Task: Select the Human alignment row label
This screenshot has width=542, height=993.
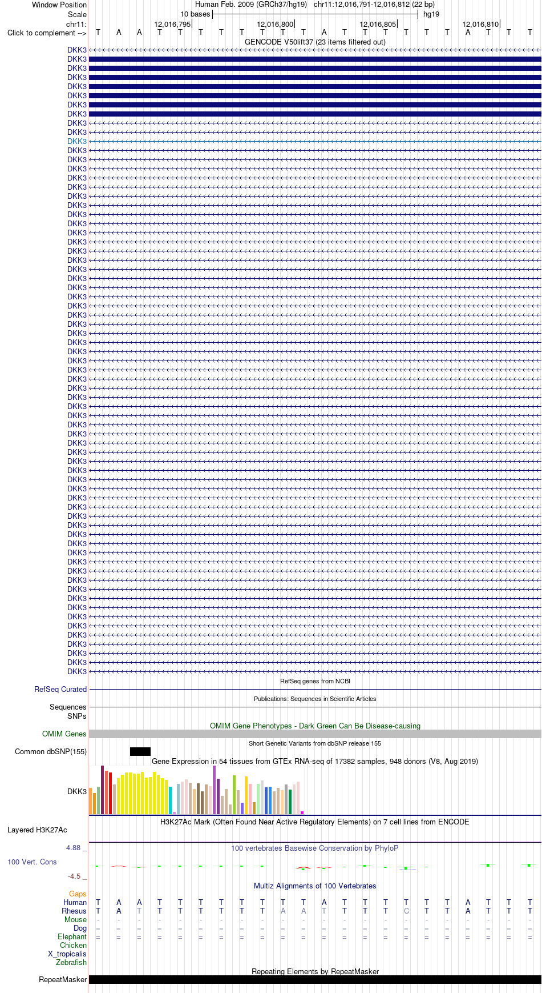Action: tap(75, 902)
